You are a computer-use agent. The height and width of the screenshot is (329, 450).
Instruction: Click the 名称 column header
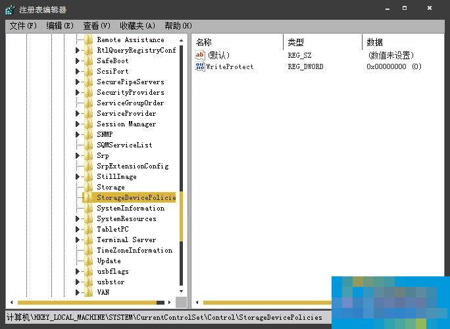tap(204, 42)
